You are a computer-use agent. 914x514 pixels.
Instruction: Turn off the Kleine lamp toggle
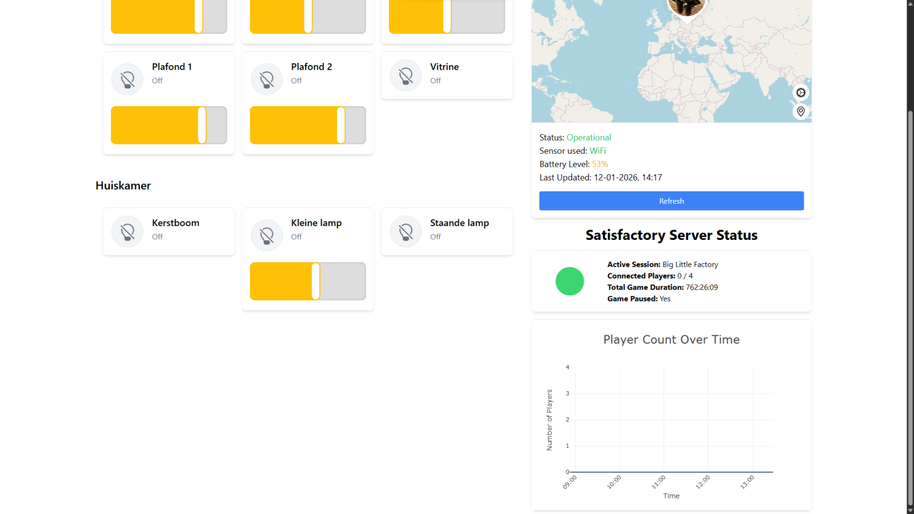307,281
